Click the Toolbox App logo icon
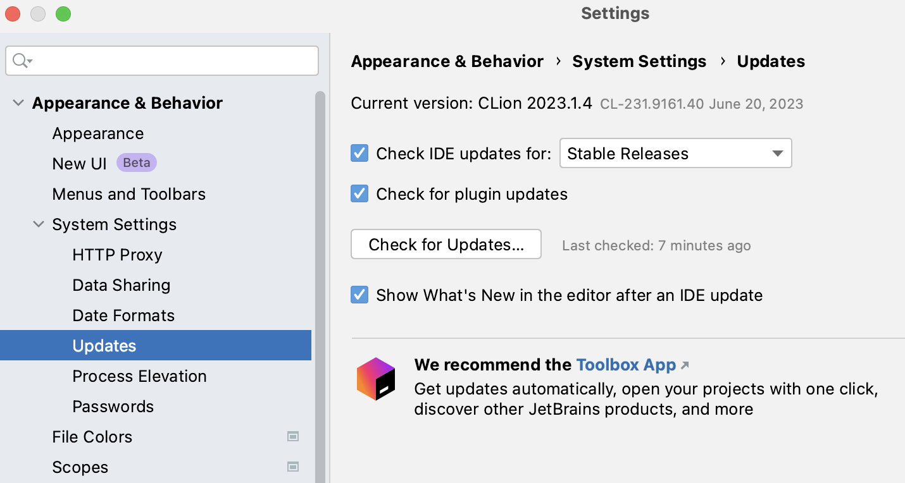The height and width of the screenshot is (483, 905). (376, 379)
